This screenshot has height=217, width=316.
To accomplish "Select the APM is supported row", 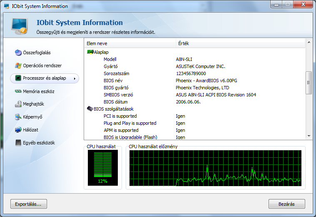I will [194, 130].
